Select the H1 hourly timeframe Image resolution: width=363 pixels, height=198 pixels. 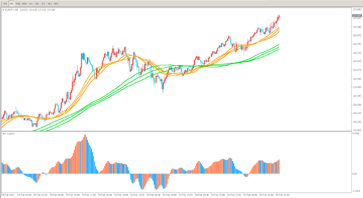tap(30, 3)
